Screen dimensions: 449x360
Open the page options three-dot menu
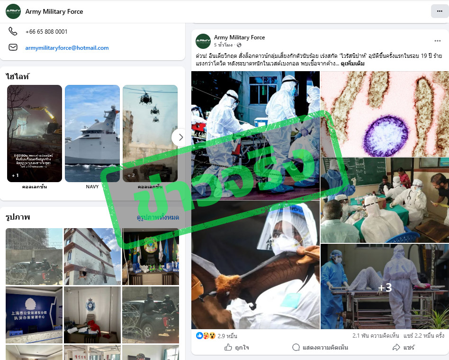click(x=440, y=11)
